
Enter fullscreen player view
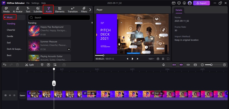168,59
